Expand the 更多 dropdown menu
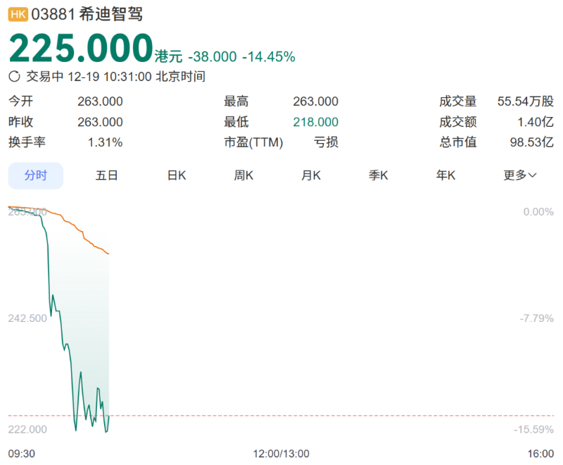 tap(520, 175)
